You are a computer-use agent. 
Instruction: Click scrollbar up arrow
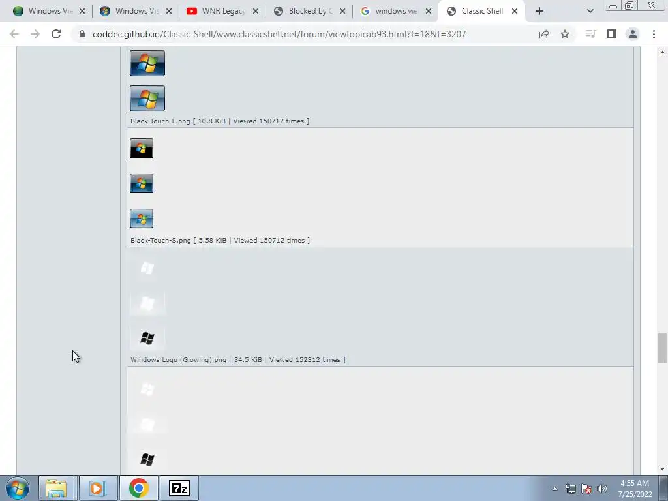[662, 52]
